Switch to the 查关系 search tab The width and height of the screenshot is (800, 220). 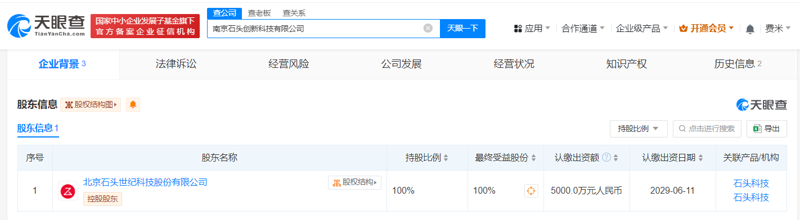(x=295, y=13)
